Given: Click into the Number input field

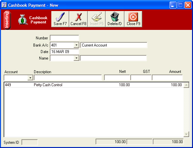Looking at the screenshot, I should (x=64, y=38).
